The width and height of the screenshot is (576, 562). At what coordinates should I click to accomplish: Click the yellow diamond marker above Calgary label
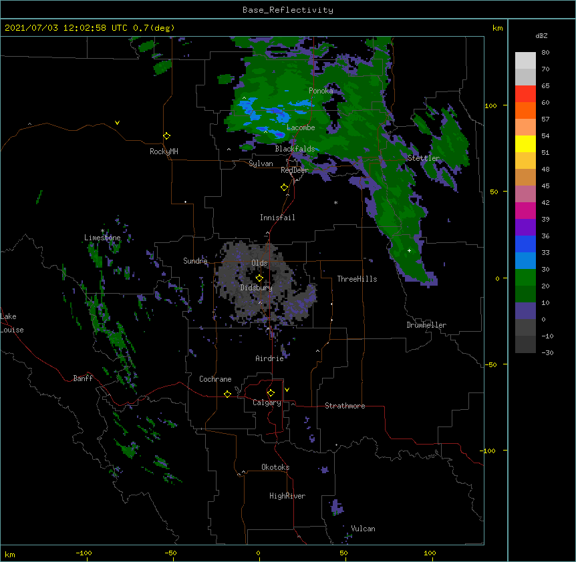click(x=271, y=393)
